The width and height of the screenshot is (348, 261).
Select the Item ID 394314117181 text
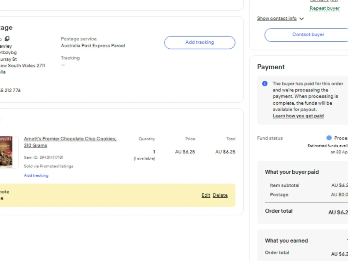tap(43, 157)
